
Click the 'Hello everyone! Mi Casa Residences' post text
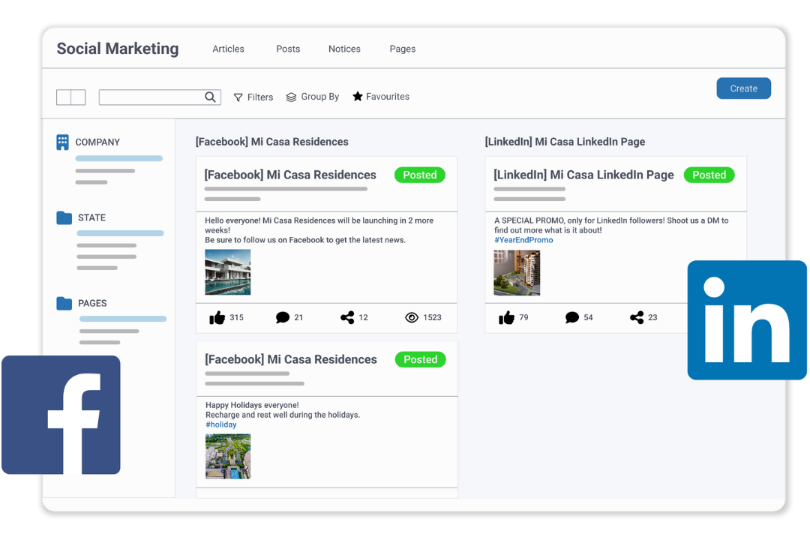(319, 230)
